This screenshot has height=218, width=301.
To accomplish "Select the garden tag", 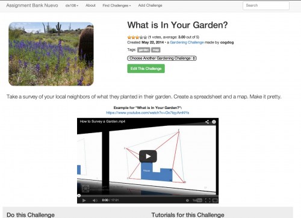I will (144, 50).
